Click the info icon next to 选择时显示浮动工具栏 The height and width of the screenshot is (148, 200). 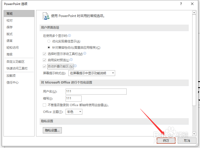[85, 53]
